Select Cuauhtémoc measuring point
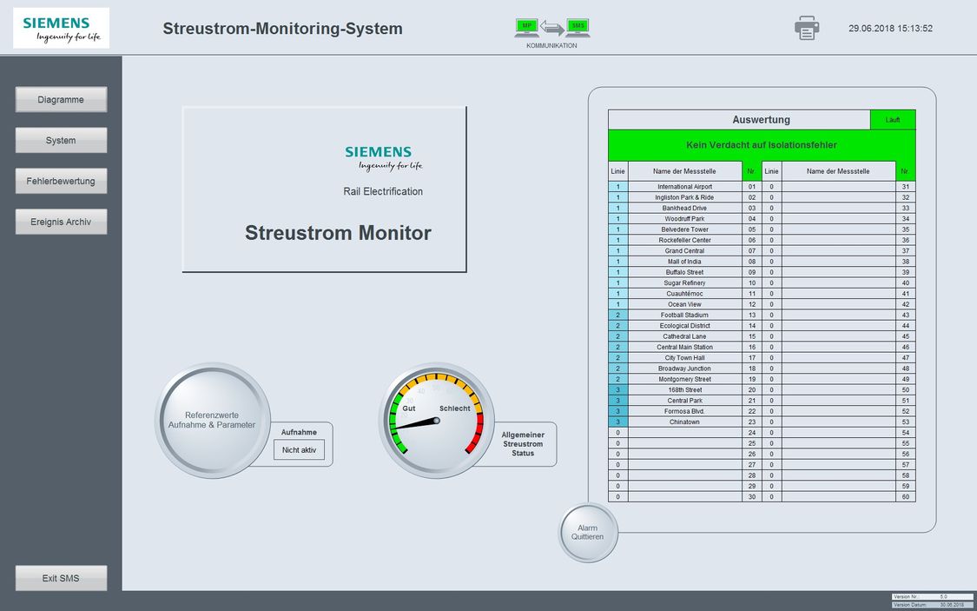977x611 pixels. 685,293
